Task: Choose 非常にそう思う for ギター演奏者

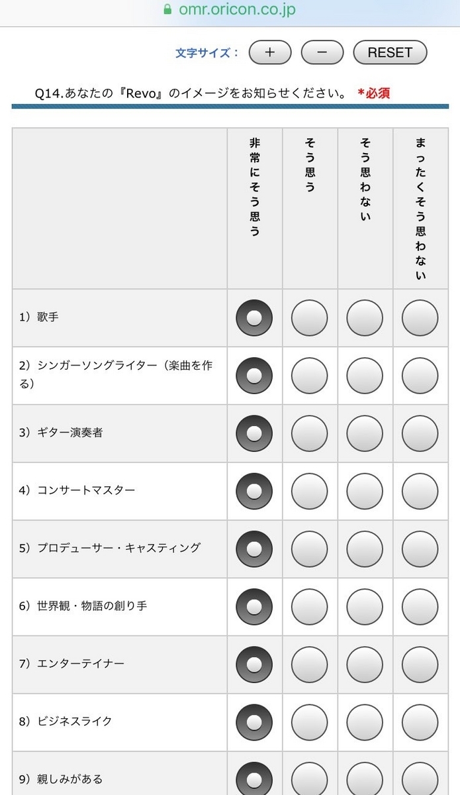Action: click(254, 433)
